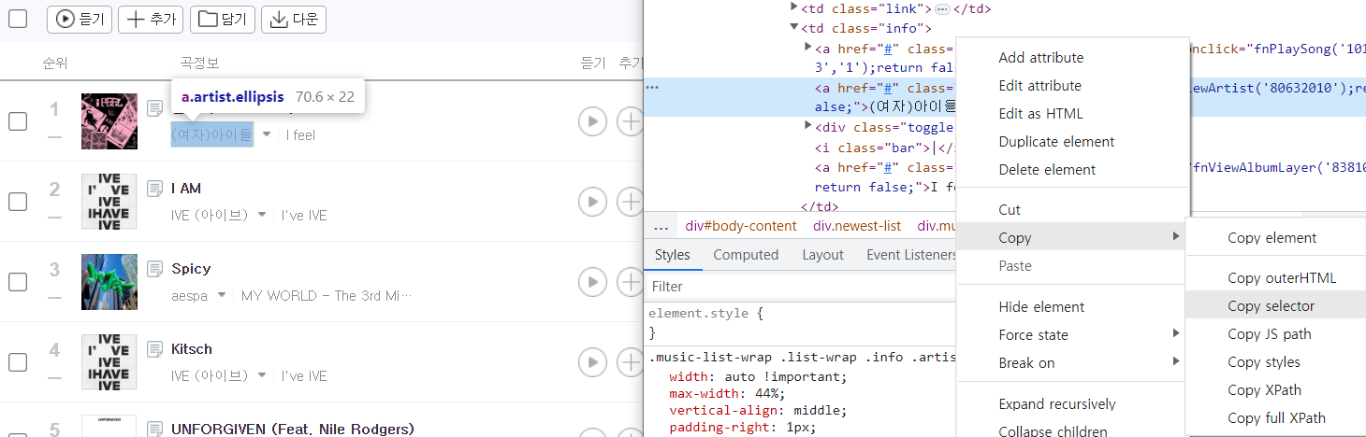Click the 듣기 listen button in toolbar

(x=80, y=19)
